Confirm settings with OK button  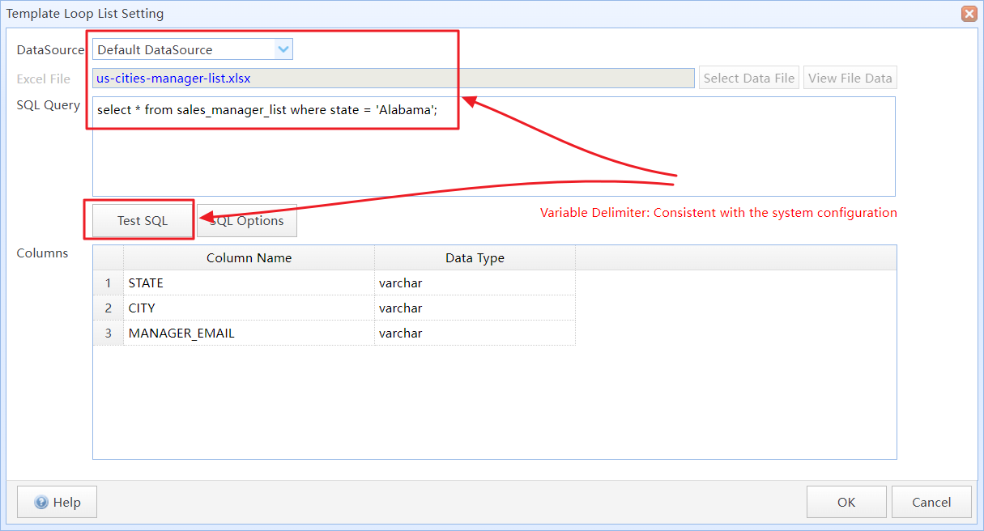coord(846,503)
